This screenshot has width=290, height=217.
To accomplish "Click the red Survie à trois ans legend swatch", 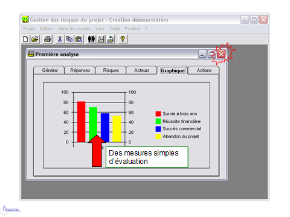I will point(158,114).
